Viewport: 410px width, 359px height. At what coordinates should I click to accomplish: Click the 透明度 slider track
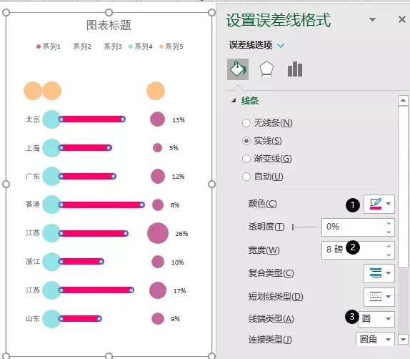point(304,227)
